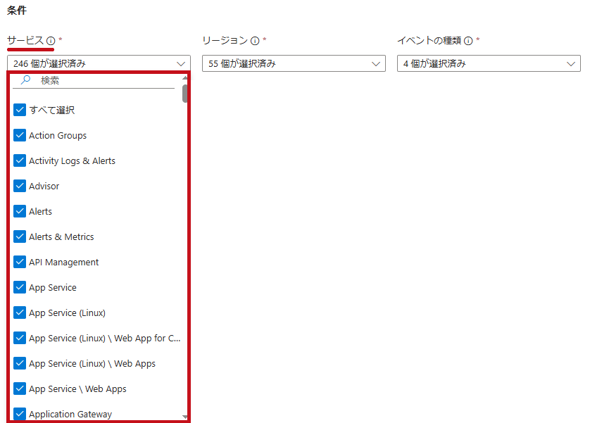Screen dimensions: 590x423
Task: Click the 条件 section heading
Action: tap(17, 10)
